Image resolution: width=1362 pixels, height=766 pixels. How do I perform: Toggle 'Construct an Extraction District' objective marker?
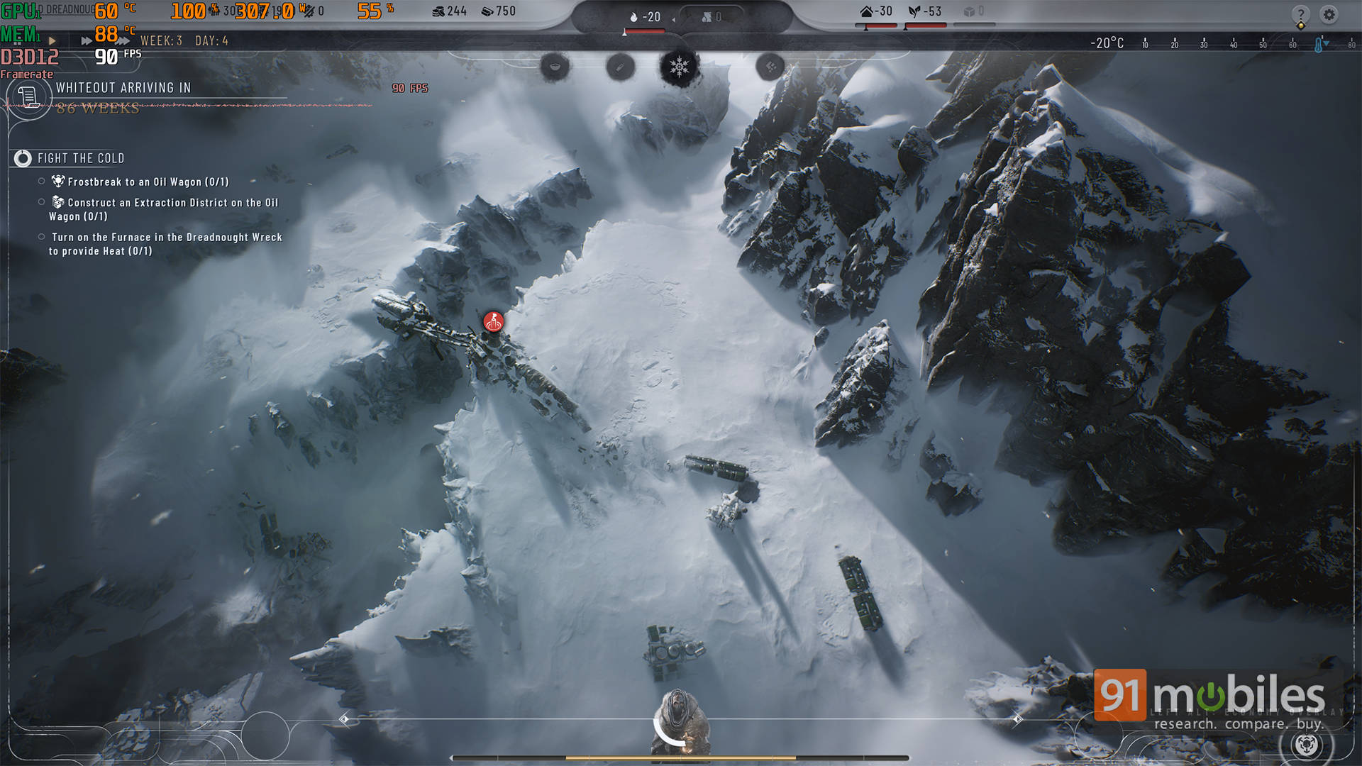pos(42,202)
